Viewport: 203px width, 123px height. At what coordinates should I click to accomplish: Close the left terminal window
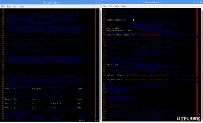click(99, 2)
